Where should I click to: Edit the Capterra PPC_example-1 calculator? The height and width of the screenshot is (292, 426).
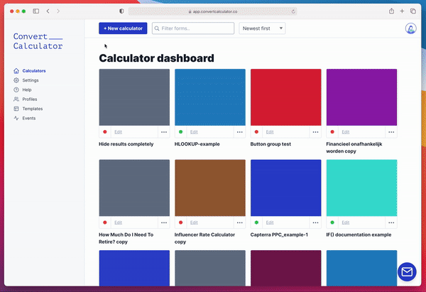point(270,222)
